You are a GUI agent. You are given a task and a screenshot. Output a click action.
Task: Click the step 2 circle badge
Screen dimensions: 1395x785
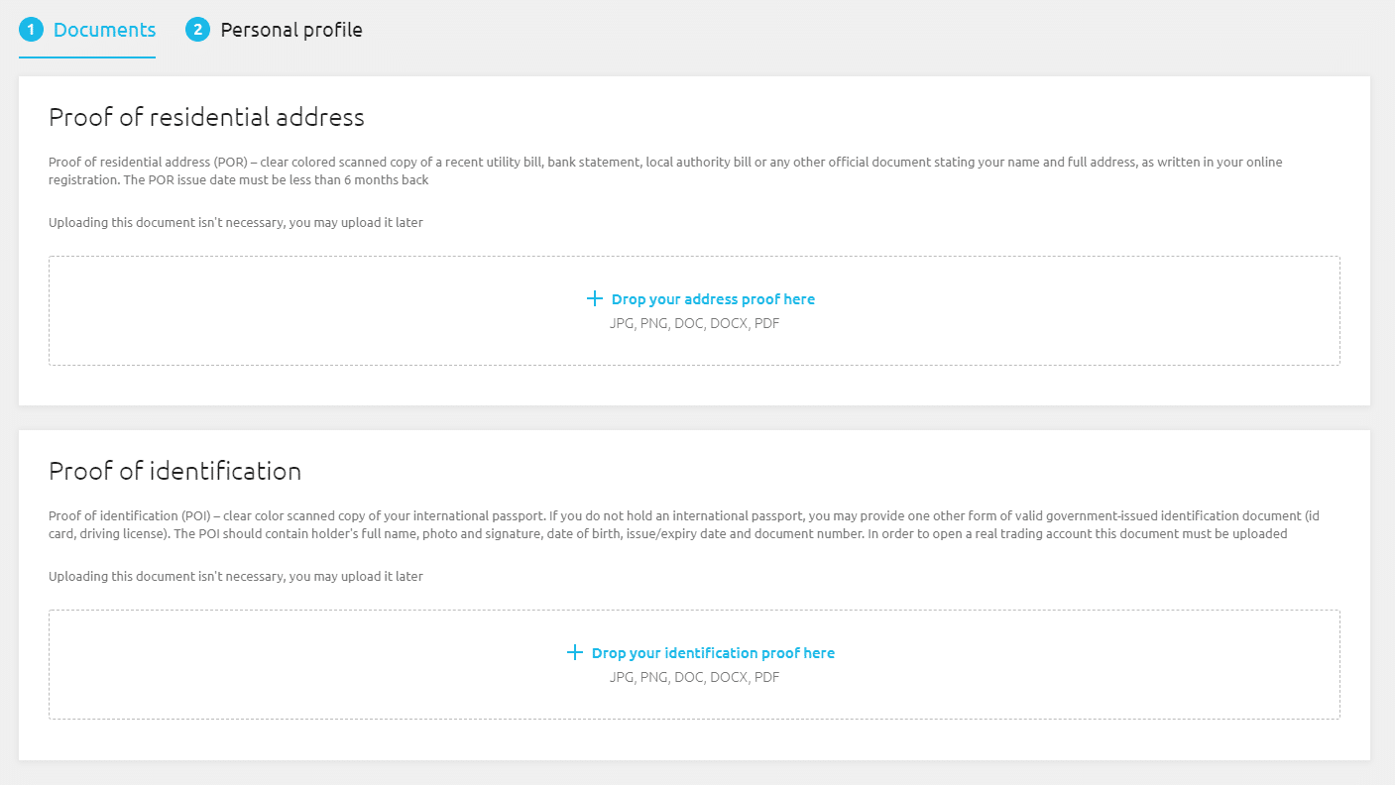tap(198, 30)
